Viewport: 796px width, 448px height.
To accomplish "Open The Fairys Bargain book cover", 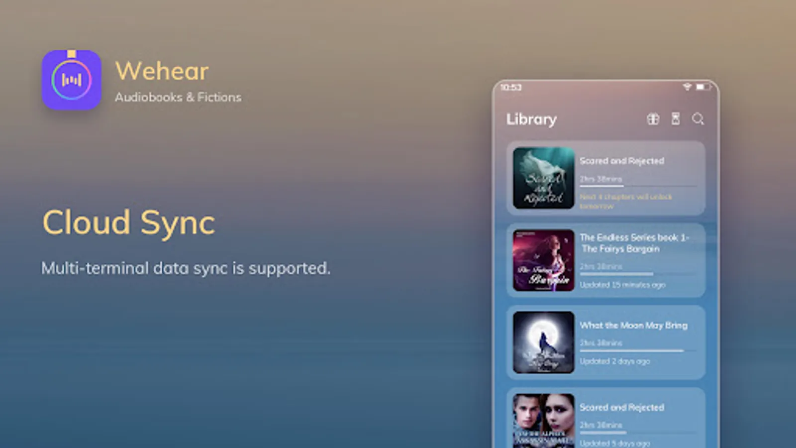I will (x=543, y=260).
